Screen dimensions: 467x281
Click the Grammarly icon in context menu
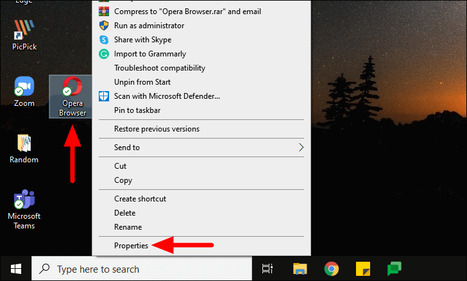104,54
